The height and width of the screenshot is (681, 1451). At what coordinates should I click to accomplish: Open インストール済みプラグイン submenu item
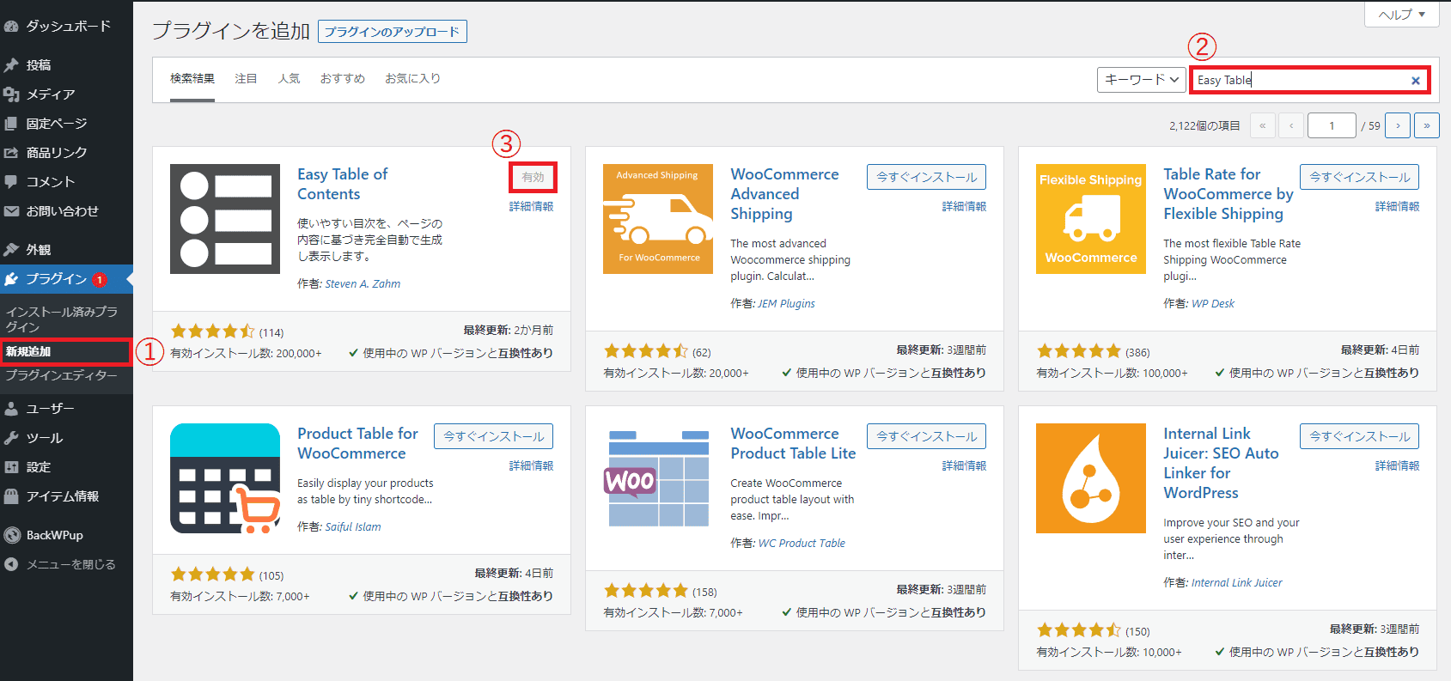(x=66, y=319)
